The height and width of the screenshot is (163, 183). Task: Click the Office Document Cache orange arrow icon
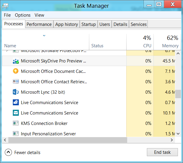click(16, 71)
